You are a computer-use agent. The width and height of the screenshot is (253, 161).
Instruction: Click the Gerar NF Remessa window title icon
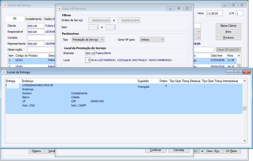click(x=59, y=9)
